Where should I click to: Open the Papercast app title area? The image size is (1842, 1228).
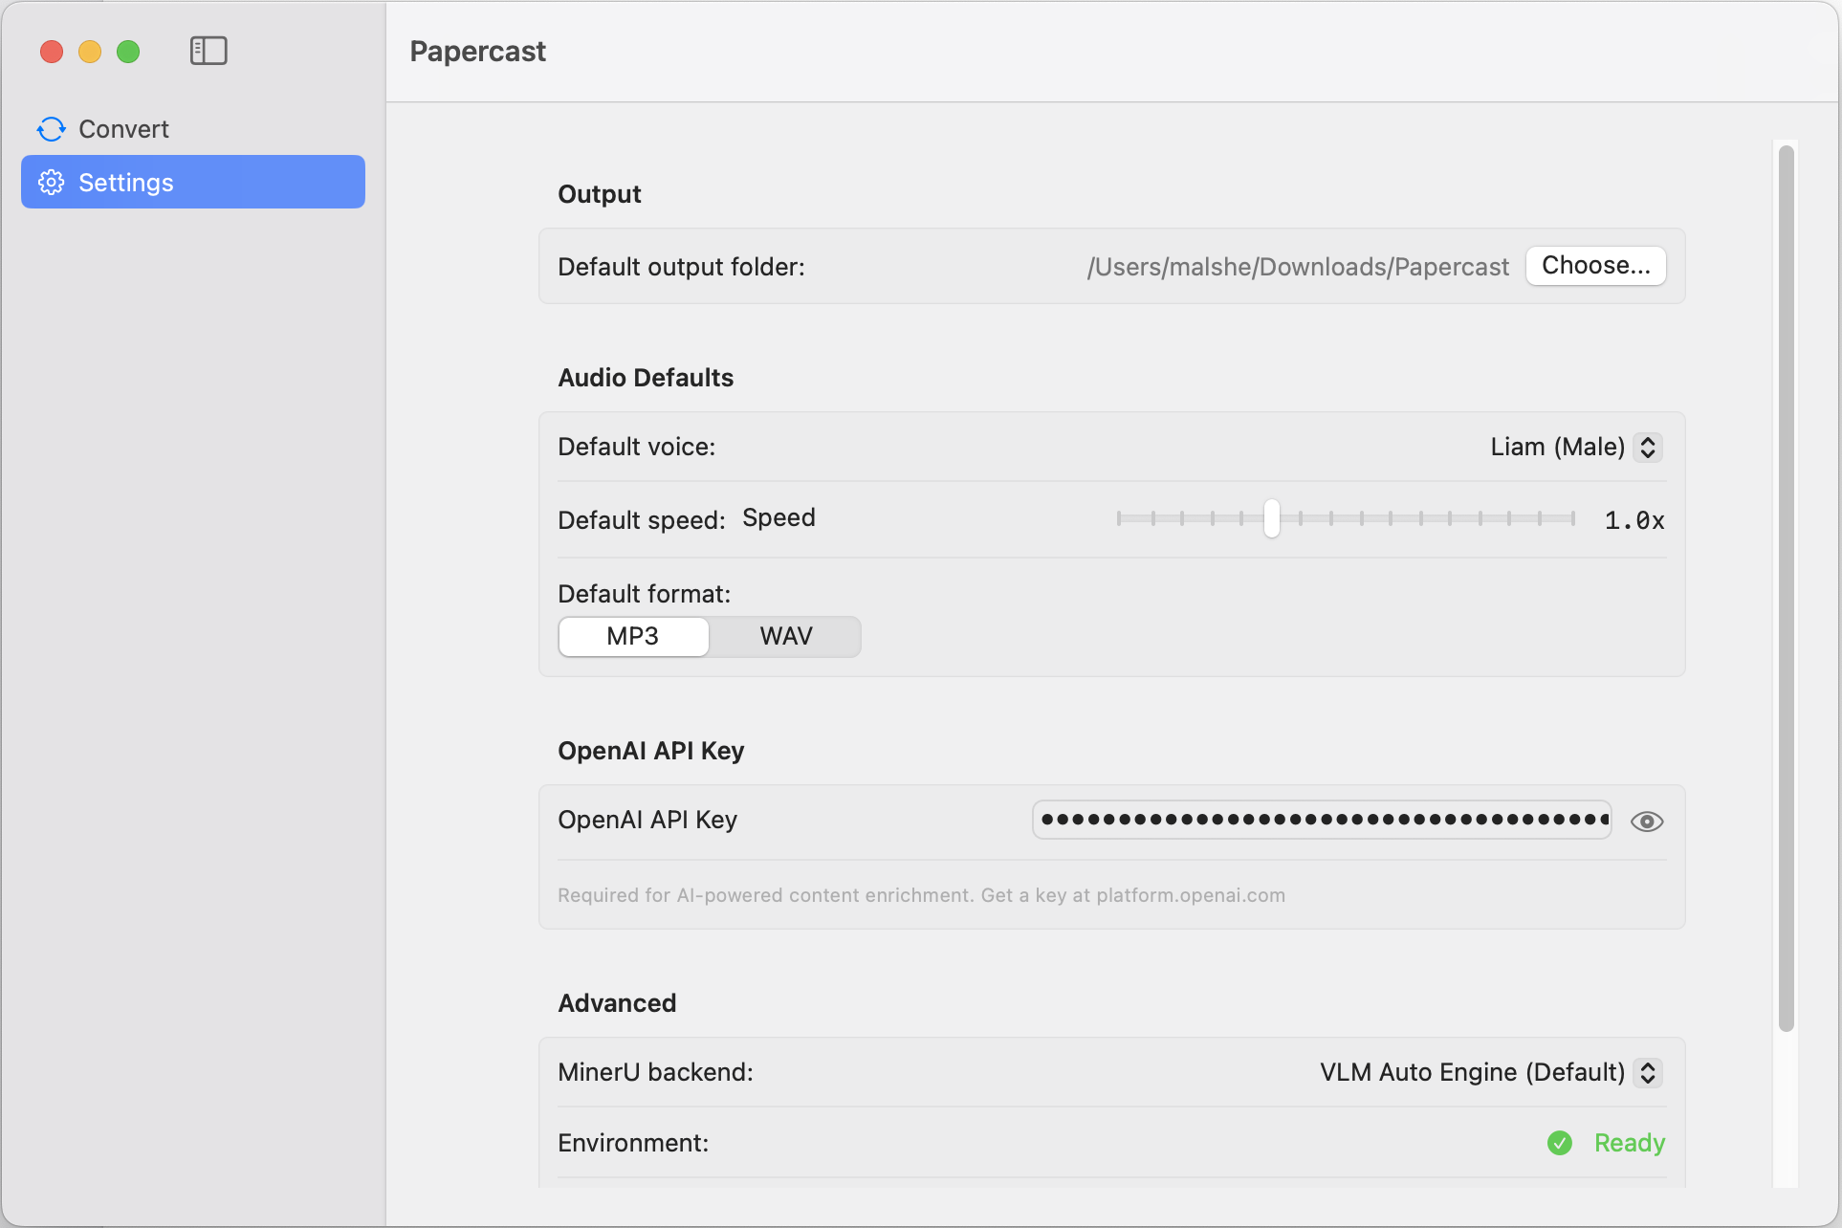(x=477, y=51)
